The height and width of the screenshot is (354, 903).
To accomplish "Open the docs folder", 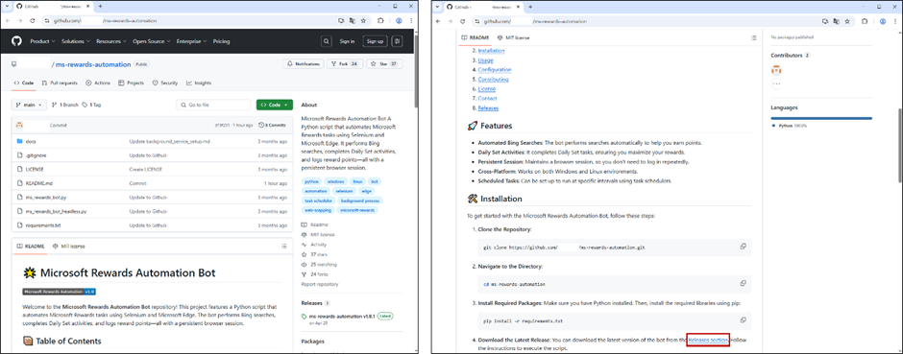I will click(31, 141).
